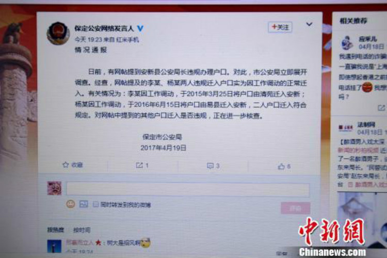The width and height of the screenshot is (387, 258).
Task: Click the comment input field
Action: click(188, 189)
